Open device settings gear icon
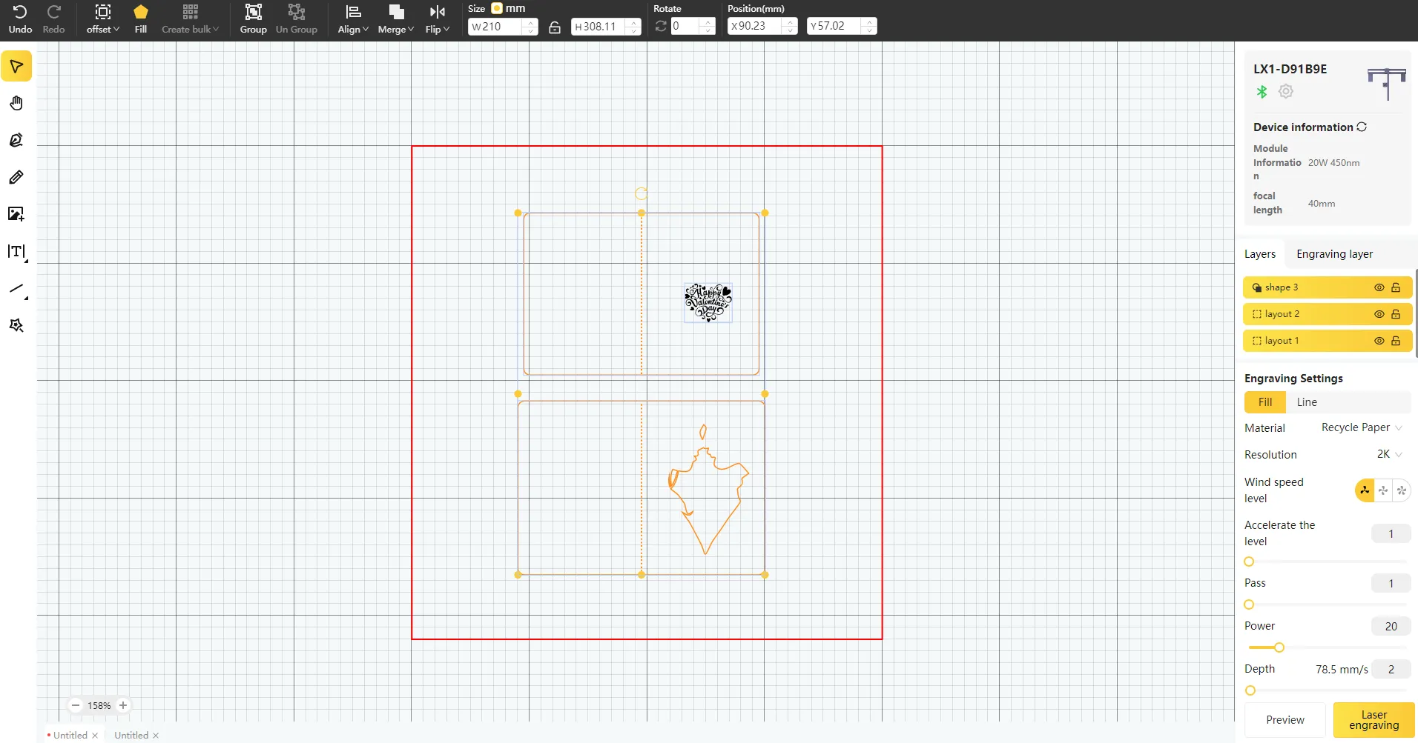Viewport: 1418px width, 743px height. pyautogui.click(x=1286, y=91)
